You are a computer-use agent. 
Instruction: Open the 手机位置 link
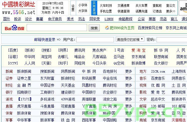click(106, 11)
